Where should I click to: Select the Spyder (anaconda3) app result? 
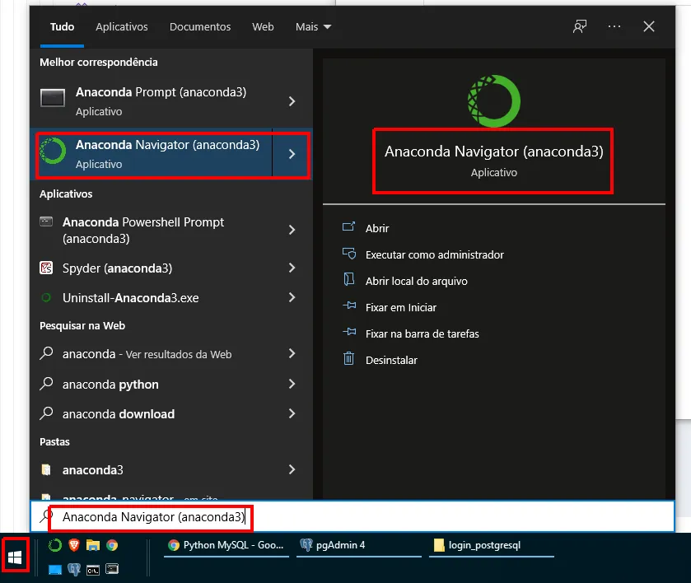152,268
